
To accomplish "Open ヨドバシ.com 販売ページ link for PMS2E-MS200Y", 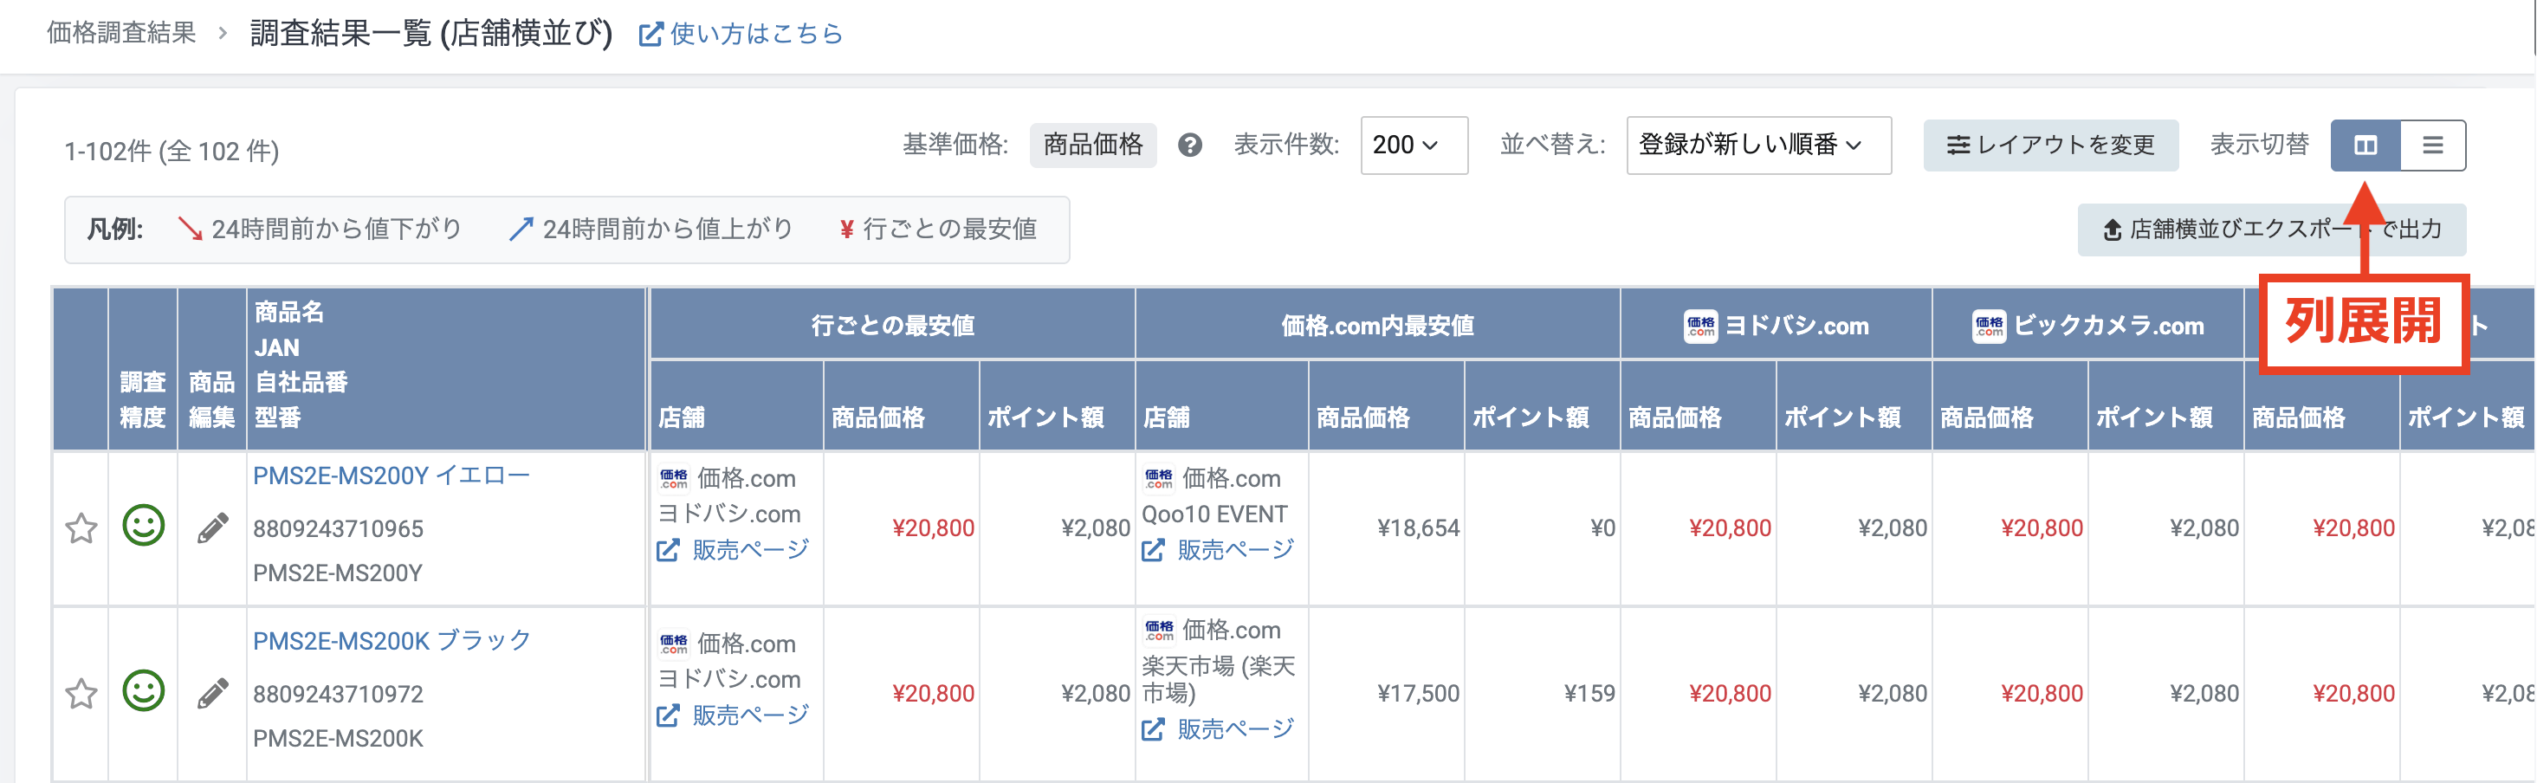I will [x=733, y=550].
